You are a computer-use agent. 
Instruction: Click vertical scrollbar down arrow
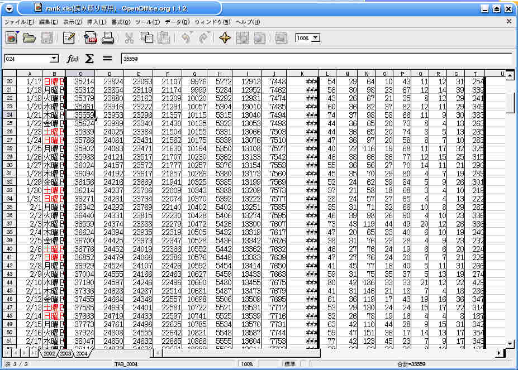[510, 344]
